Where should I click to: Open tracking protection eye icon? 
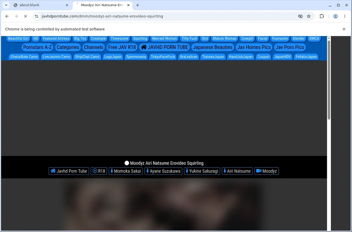tap(300, 16)
